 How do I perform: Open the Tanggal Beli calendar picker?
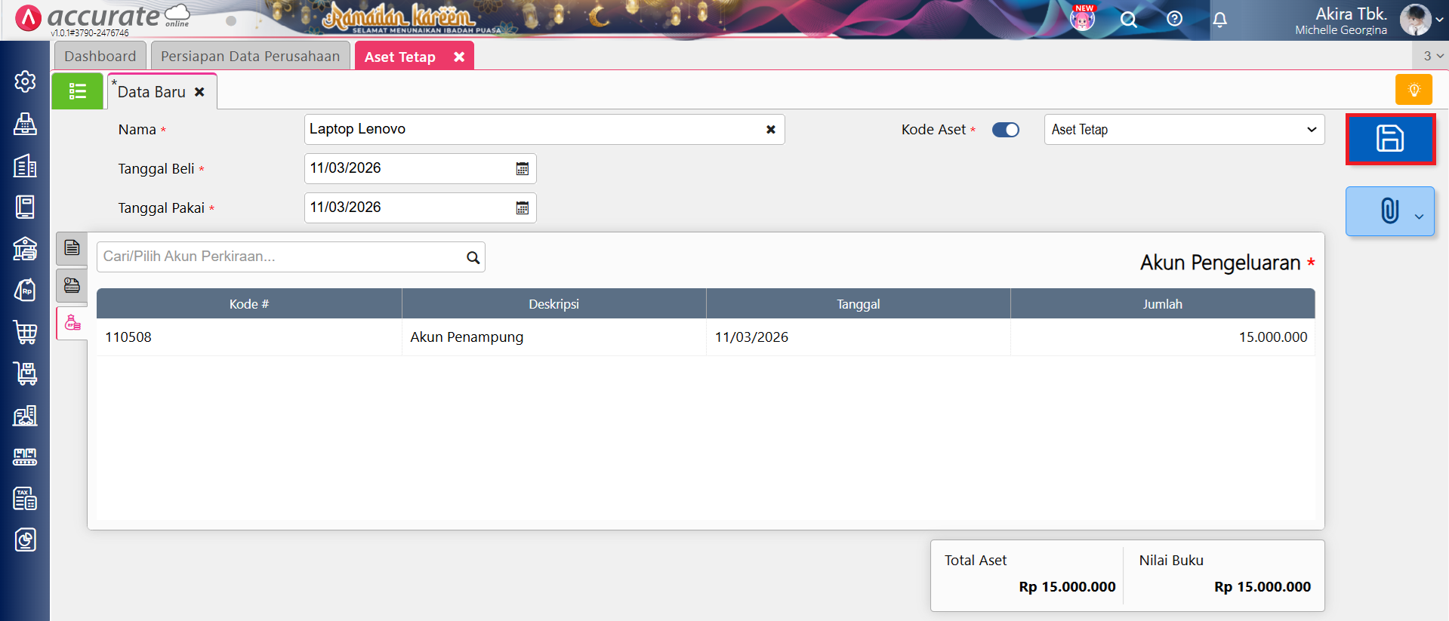click(522, 169)
